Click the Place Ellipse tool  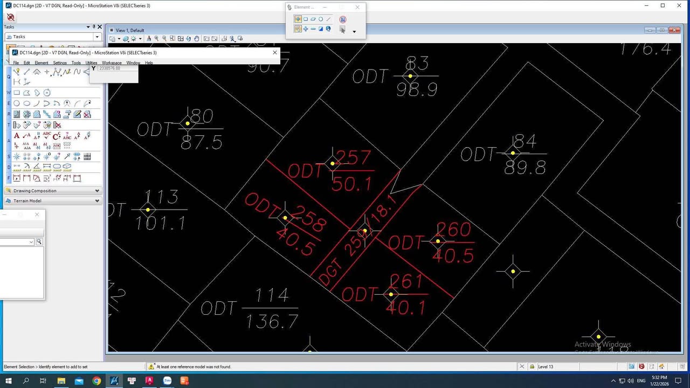(x=26, y=103)
